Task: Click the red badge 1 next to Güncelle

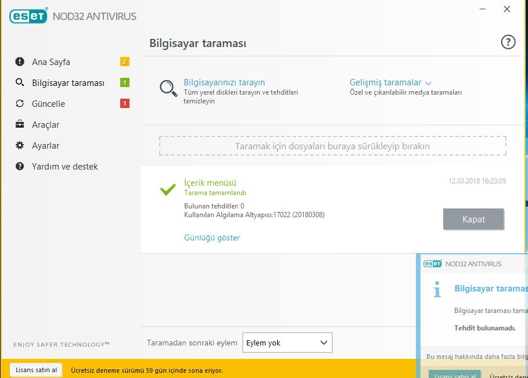Action: click(124, 103)
